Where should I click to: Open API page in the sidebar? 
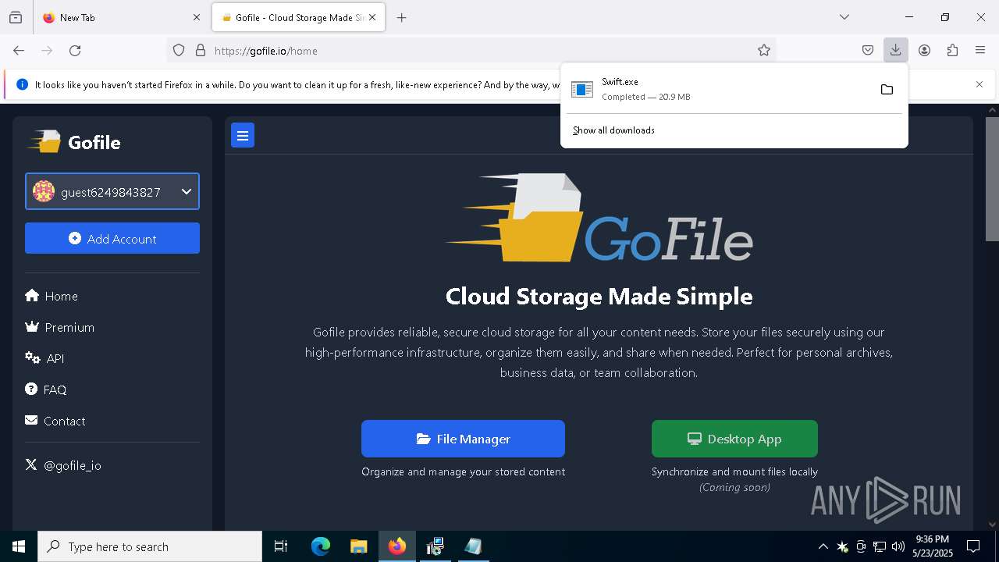[44, 358]
